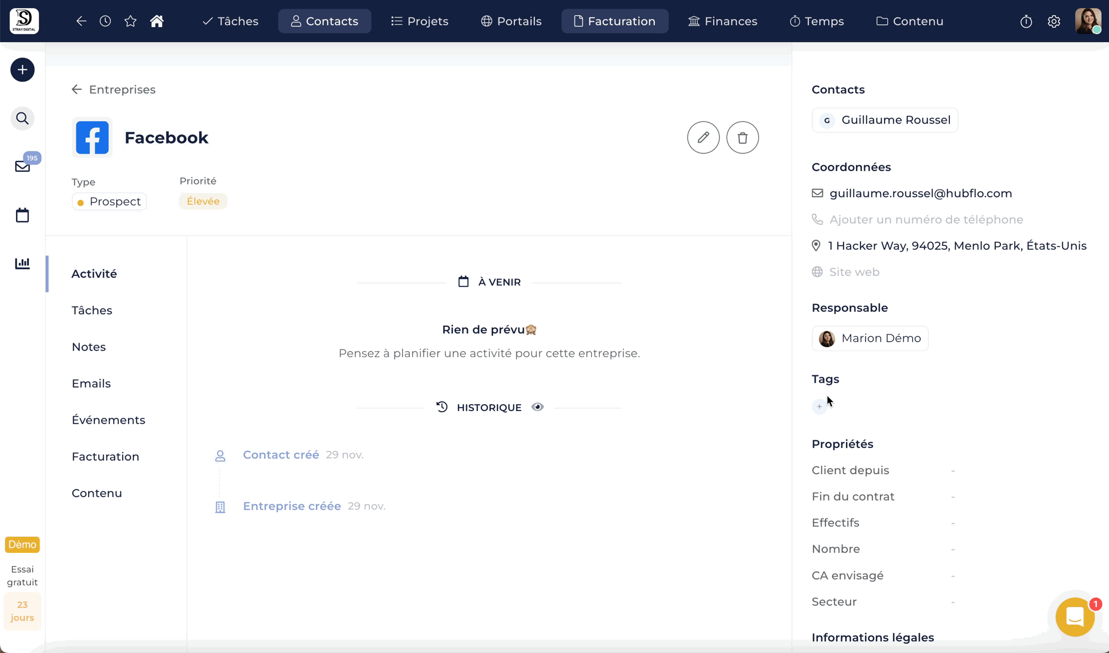This screenshot has height=653, width=1109.
Task: Click email guillaume.roussel@hubflo.com
Action: click(921, 193)
